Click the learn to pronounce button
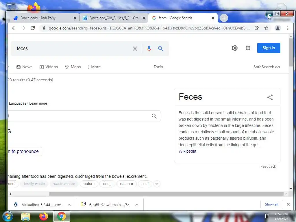 click(x=25, y=151)
